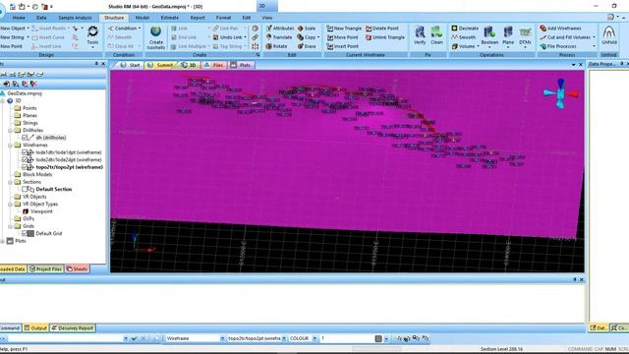The width and height of the screenshot is (629, 354).
Task: Toggle lode1dtr/lode1dpt wireframe checkbox
Action: (25, 152)
